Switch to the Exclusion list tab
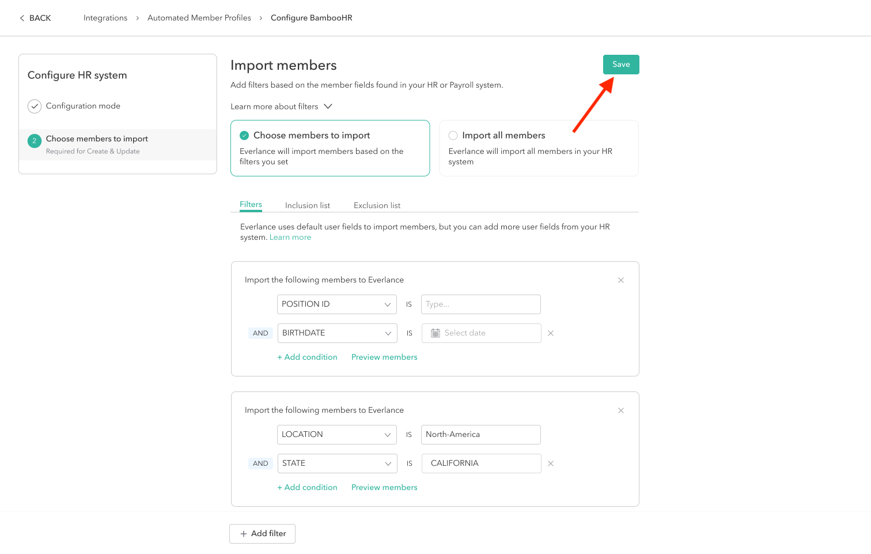 (x=377, y=205)
